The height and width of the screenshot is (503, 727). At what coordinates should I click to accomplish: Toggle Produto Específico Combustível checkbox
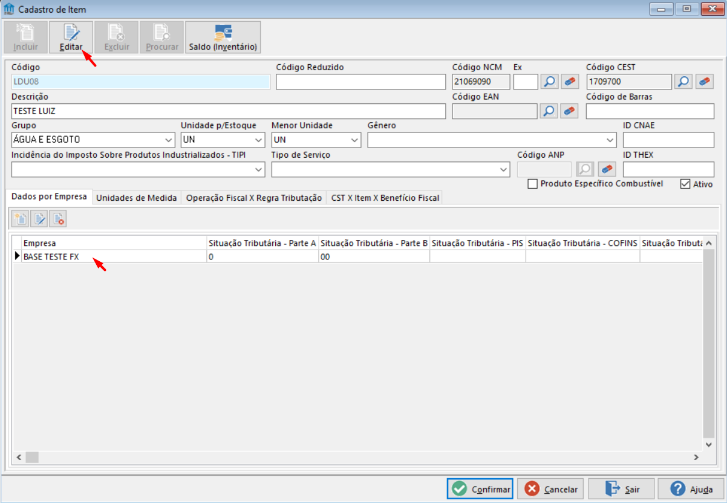pyautogui.click(x=532, y=184)
